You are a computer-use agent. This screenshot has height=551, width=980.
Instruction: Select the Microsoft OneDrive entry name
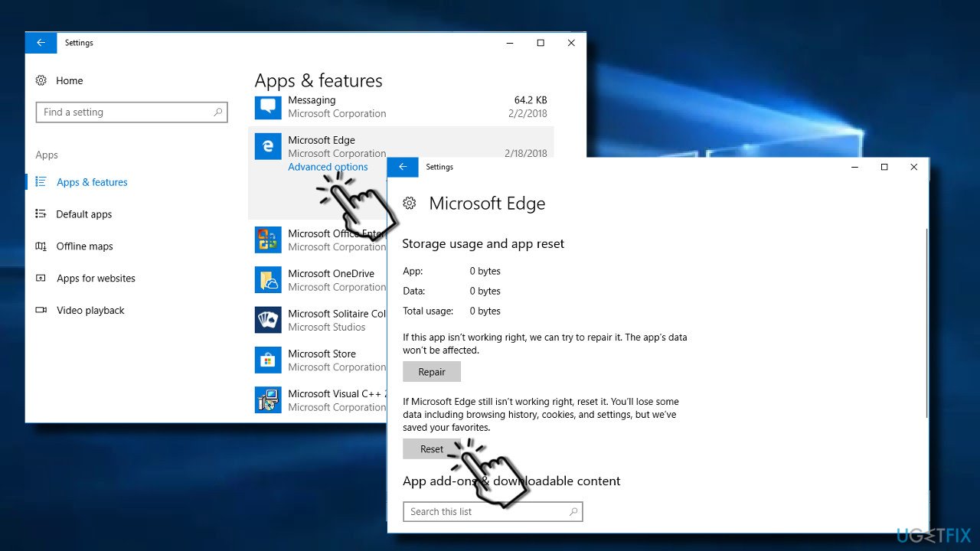pyautogui.click(x=332, y=273)
